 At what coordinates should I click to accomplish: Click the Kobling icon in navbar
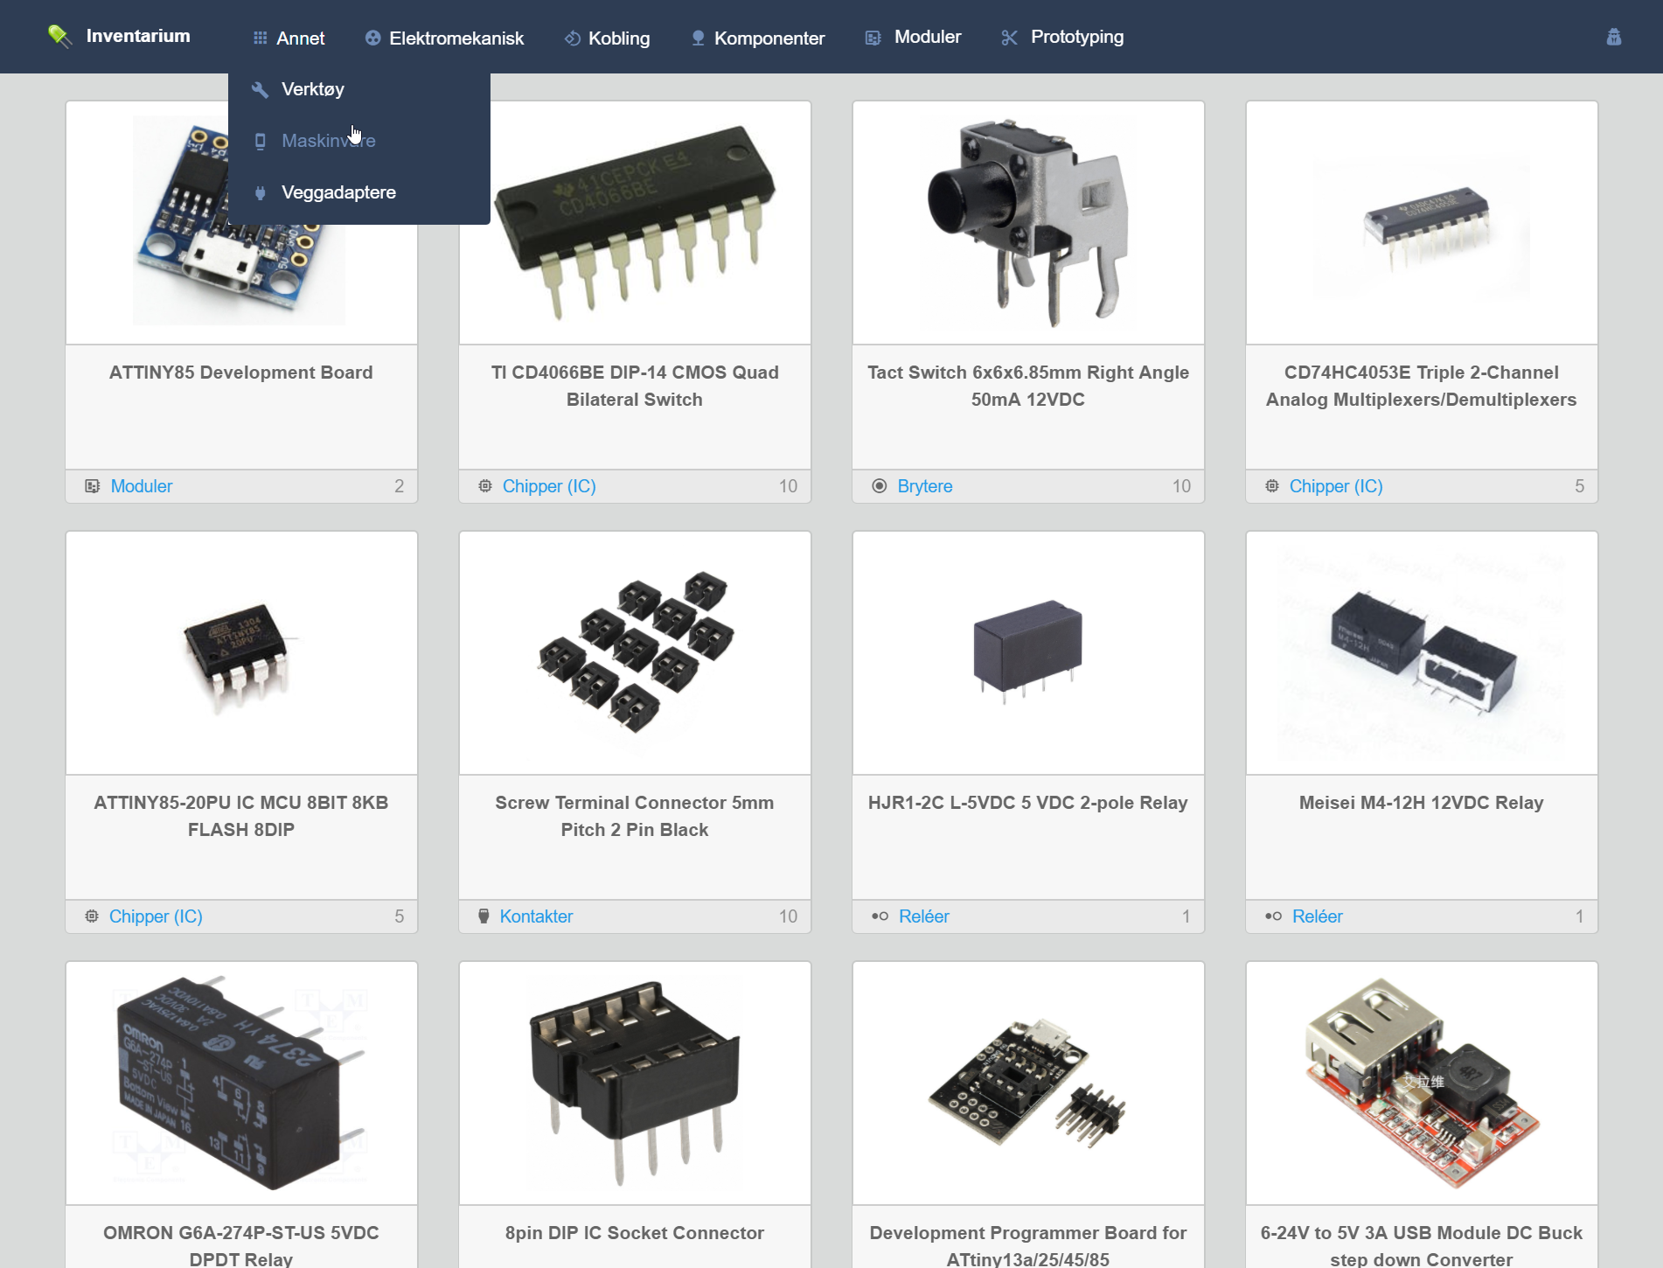pyautogui.click(x=572, y=38)
